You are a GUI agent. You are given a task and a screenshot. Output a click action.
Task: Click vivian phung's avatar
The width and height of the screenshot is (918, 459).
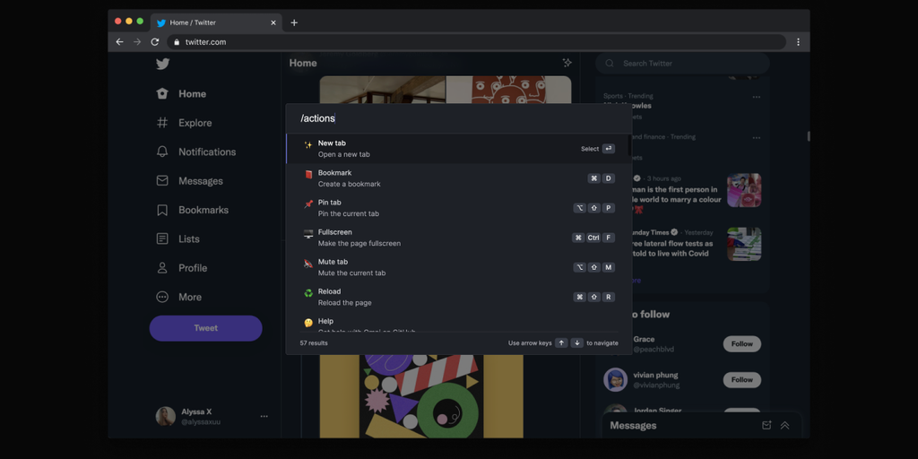615,380
